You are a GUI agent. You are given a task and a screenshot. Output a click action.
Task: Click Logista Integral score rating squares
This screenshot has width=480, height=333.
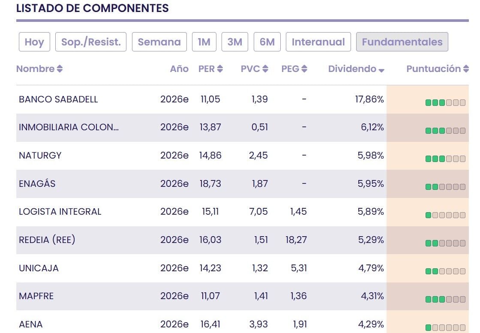coord(445,215)
